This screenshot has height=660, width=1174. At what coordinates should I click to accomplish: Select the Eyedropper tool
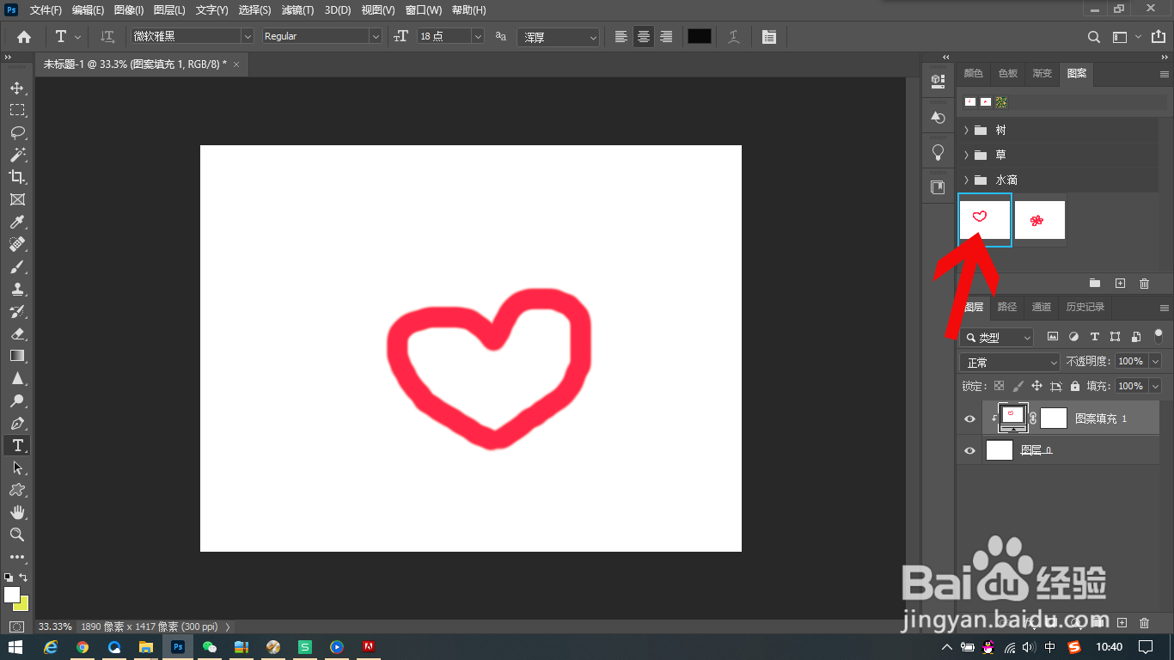click(x=17, y=222)
